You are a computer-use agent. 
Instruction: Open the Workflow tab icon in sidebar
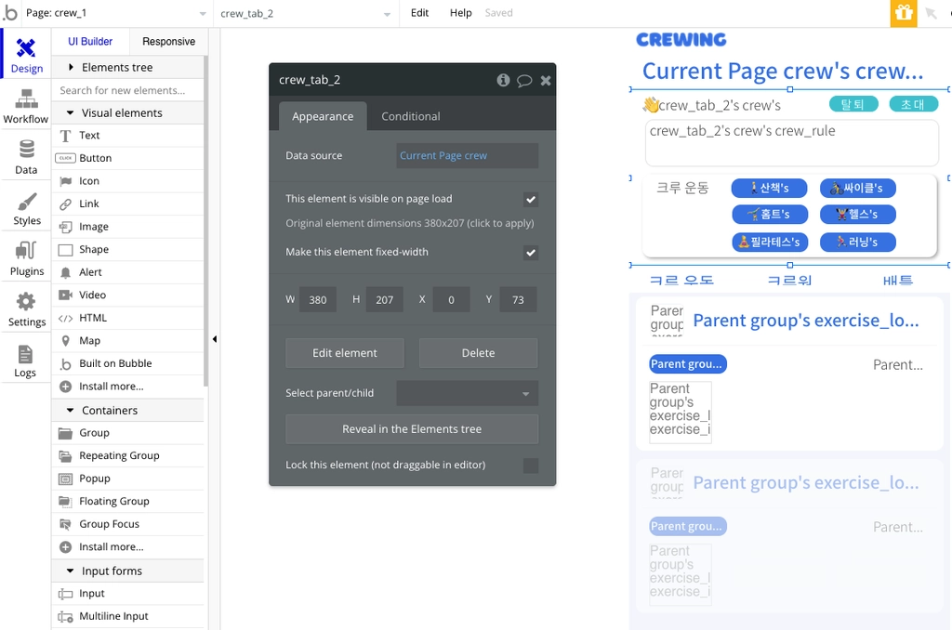point(26,98)
